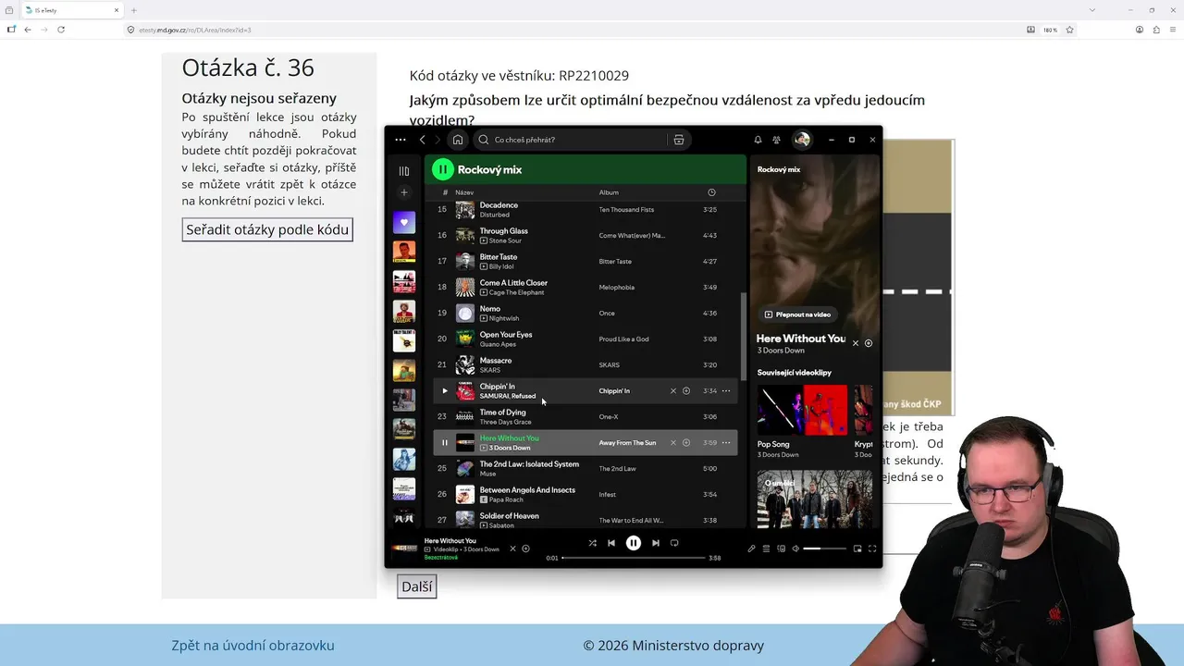Toggle shuffle in the player bar
1184x666 pixels.
pyautogui.click(x=593, y=543)
